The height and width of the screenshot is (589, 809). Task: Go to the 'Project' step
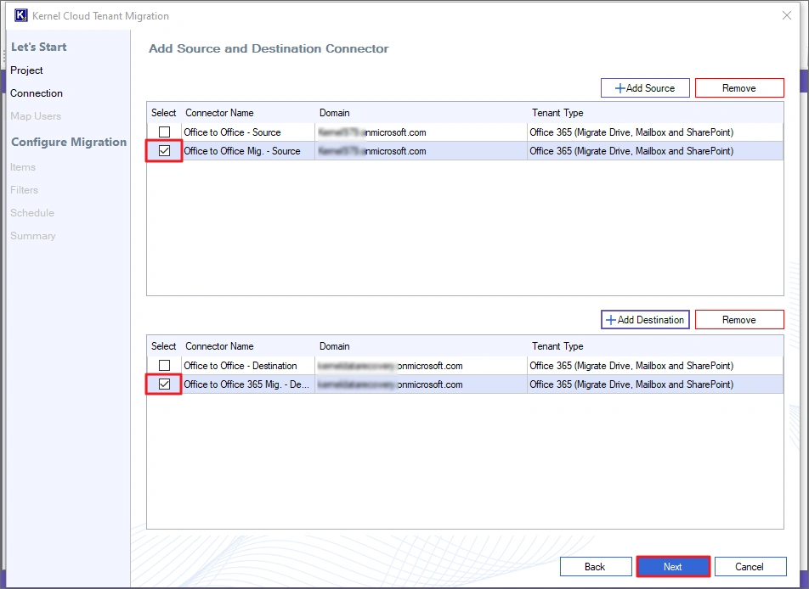tap(27, 70)
